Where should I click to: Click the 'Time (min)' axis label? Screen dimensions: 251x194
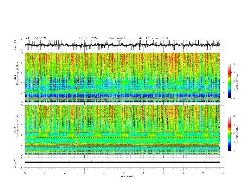127,176
